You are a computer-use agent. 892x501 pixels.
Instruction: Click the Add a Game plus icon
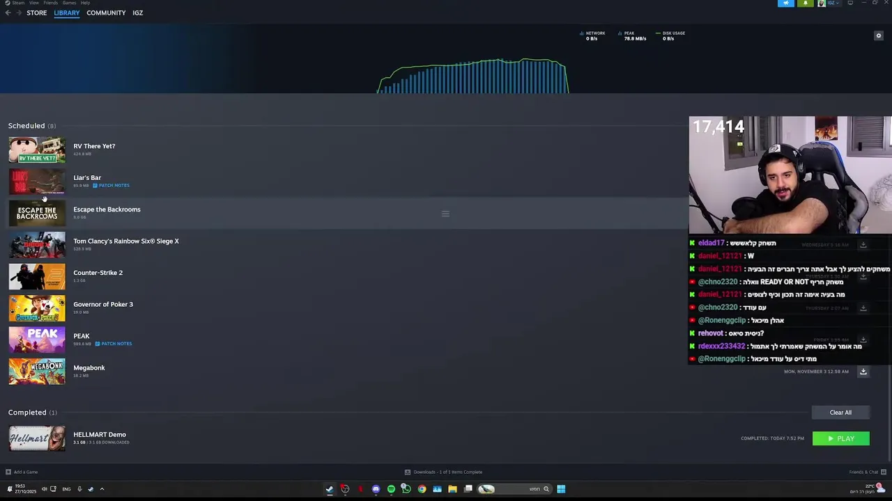(x=8, y=472)
